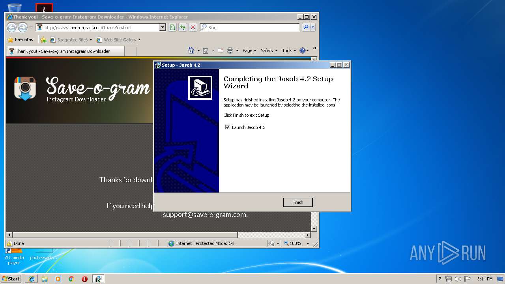Click Internet Protected Mode zone indicator

201,243
